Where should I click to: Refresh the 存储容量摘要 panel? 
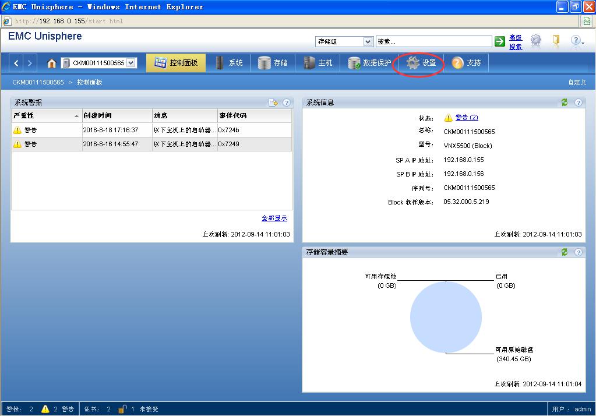(x=565, y=252)
